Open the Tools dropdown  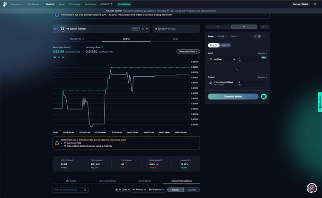click(234, 36)
